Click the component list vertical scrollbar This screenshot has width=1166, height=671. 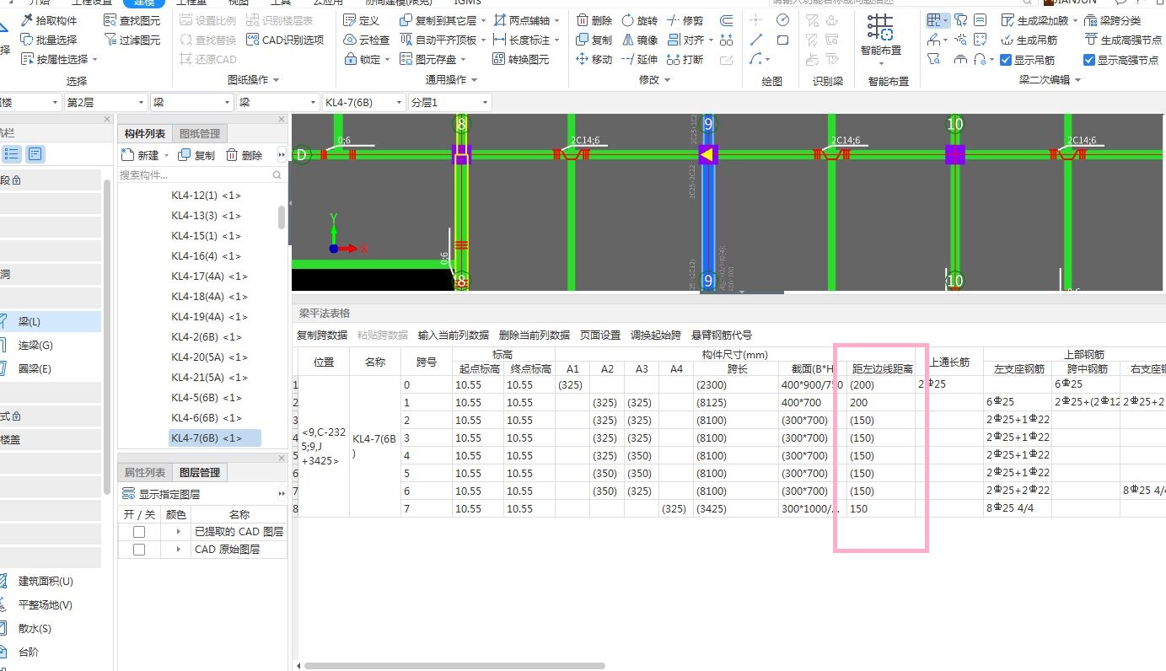pyautogui.click(x=282, y=217)
